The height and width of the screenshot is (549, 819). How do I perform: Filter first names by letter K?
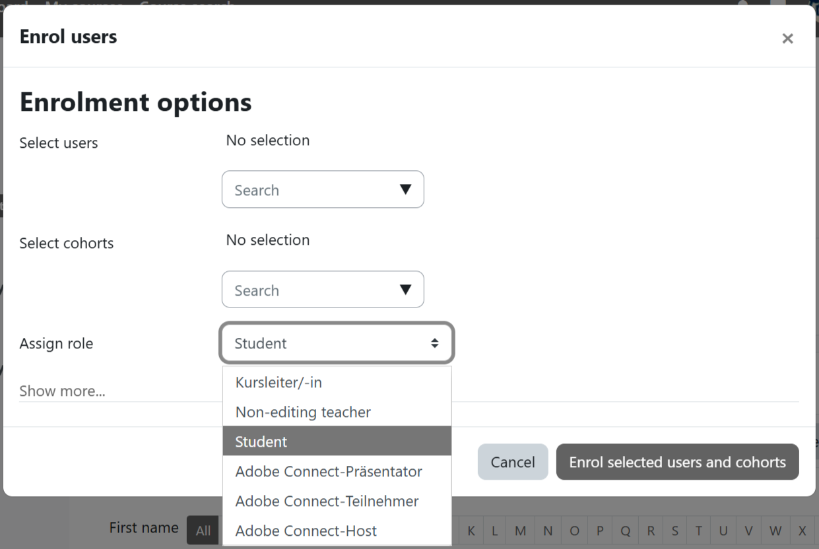[x=471, y=531]
